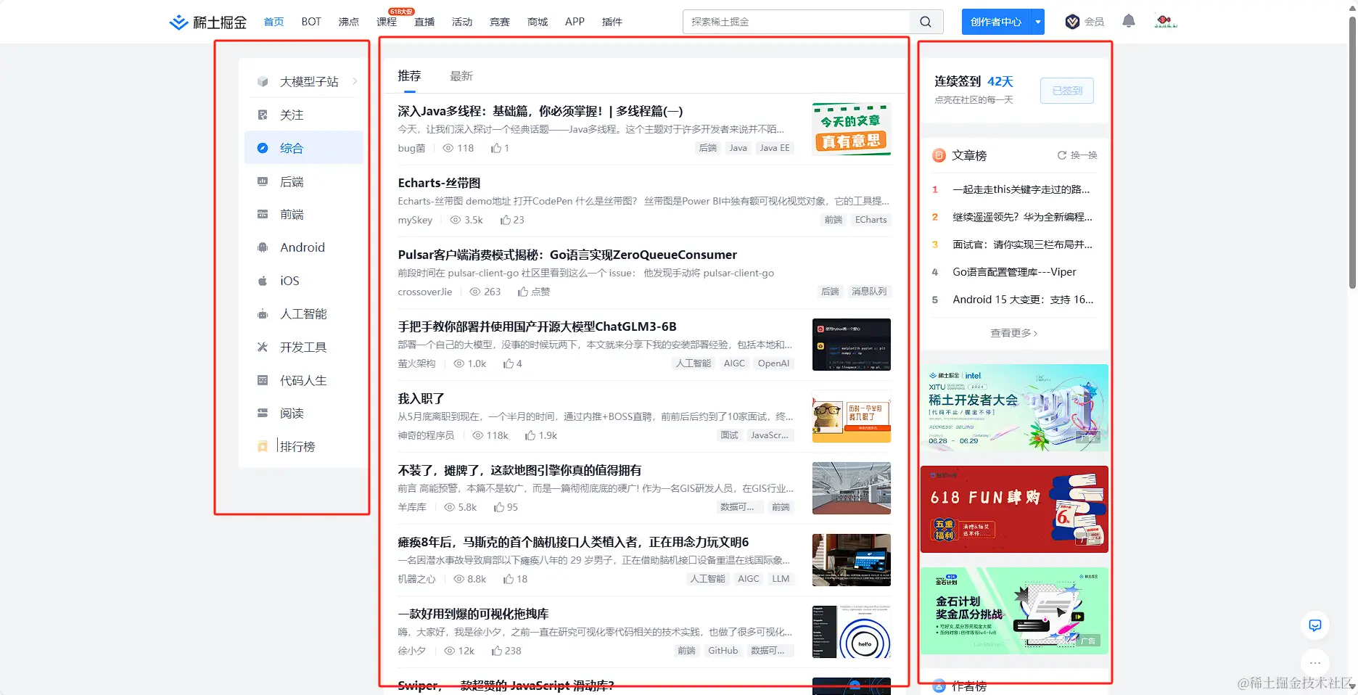Click the 人工智能 tag on the ChatGLM3-6B article
This screenshot has width=1358, height=695.
point(694,363)
